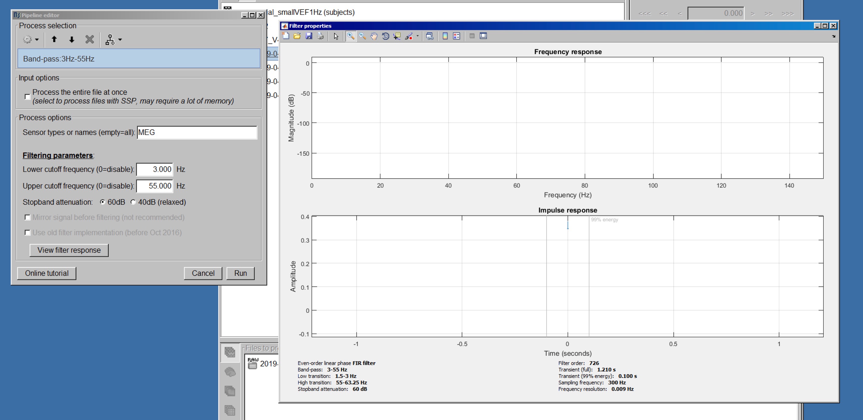
Task: Click the 0.000 current time field
Action: point(716,13)
